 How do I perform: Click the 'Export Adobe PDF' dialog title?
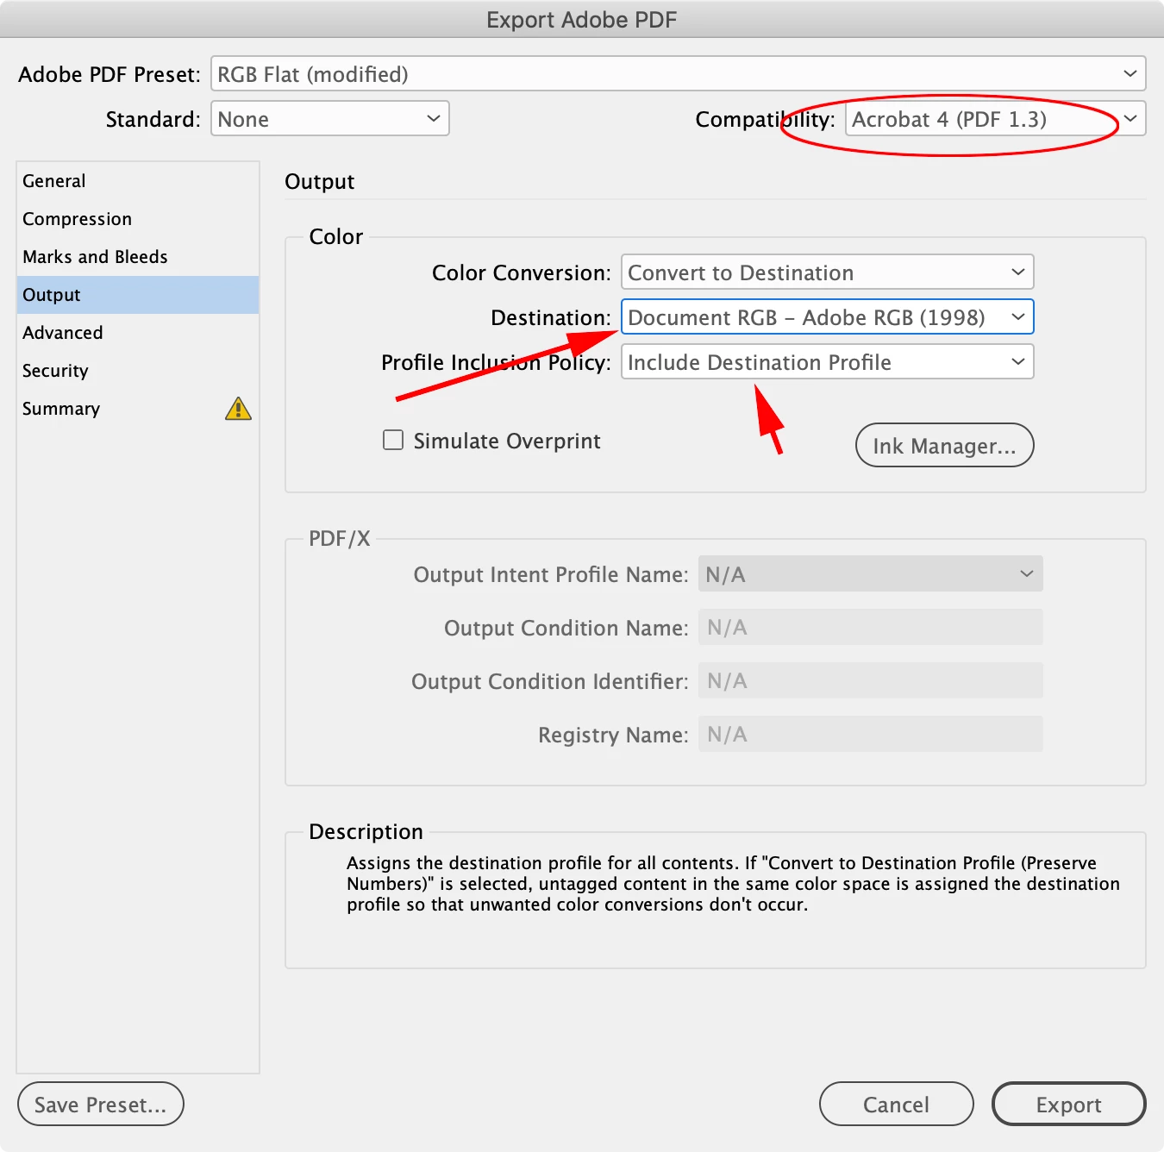[582, 20]
